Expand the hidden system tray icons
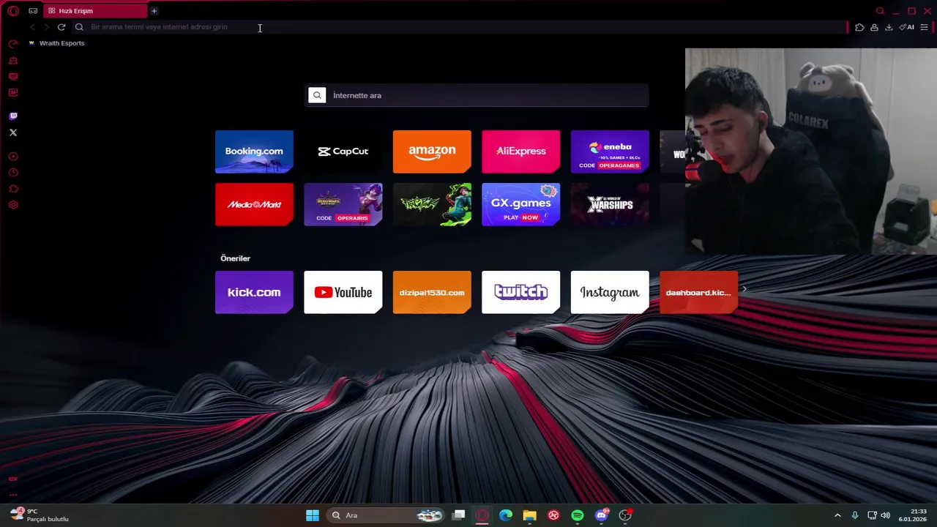 (x=837, y=515)
